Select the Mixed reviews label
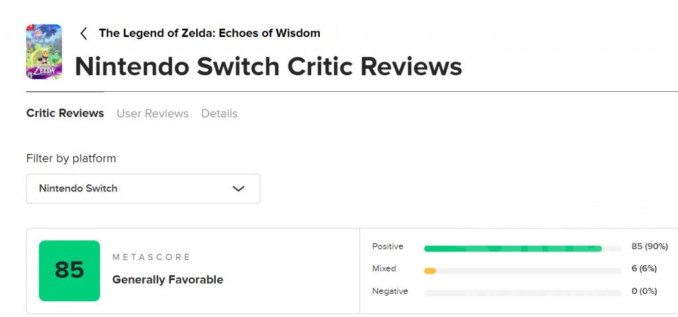Screen dimensions: 678x317 (x=384, y=269)
